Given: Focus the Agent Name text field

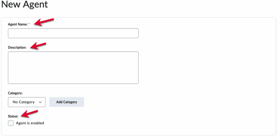Looking at the screenshot, I should click(73, 33).
